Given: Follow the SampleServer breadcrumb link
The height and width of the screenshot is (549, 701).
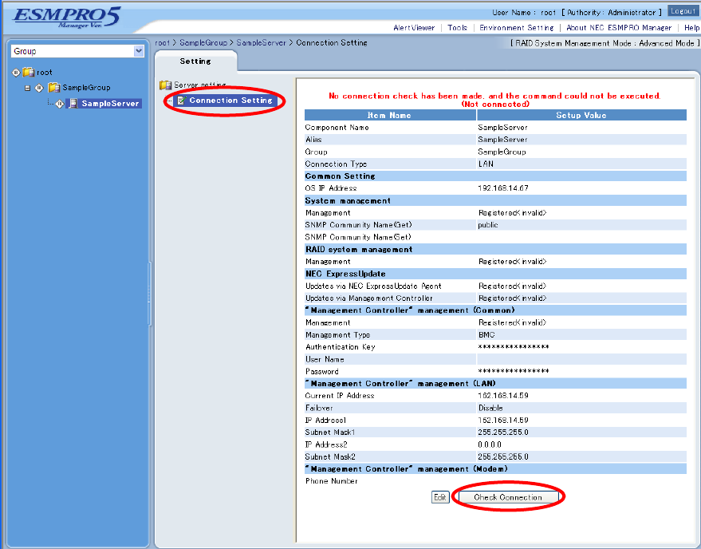Looking at the screenshot, I should coord(261,43).
